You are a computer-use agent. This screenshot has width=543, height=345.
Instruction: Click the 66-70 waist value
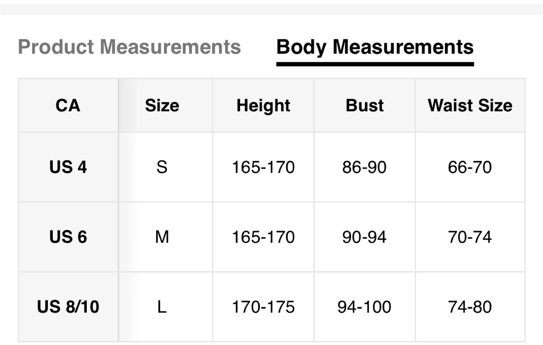[x=470, y=167]
